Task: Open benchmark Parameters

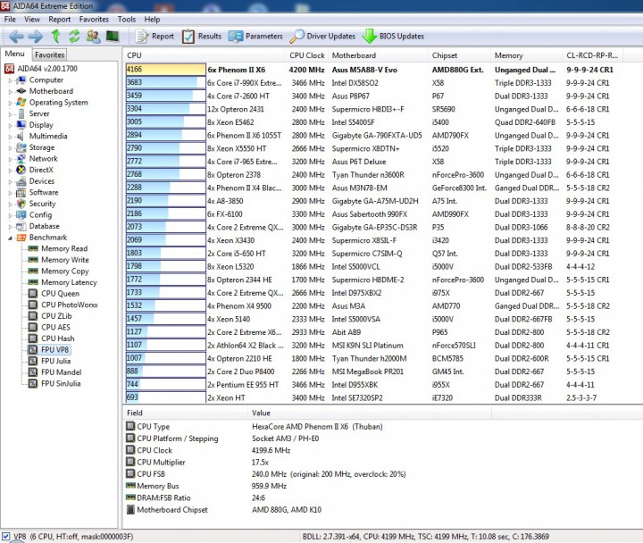Action: point(255,37)
